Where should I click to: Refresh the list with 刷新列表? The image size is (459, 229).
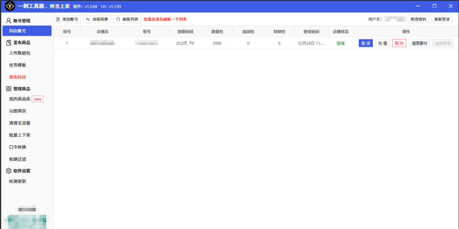point(127,19)
